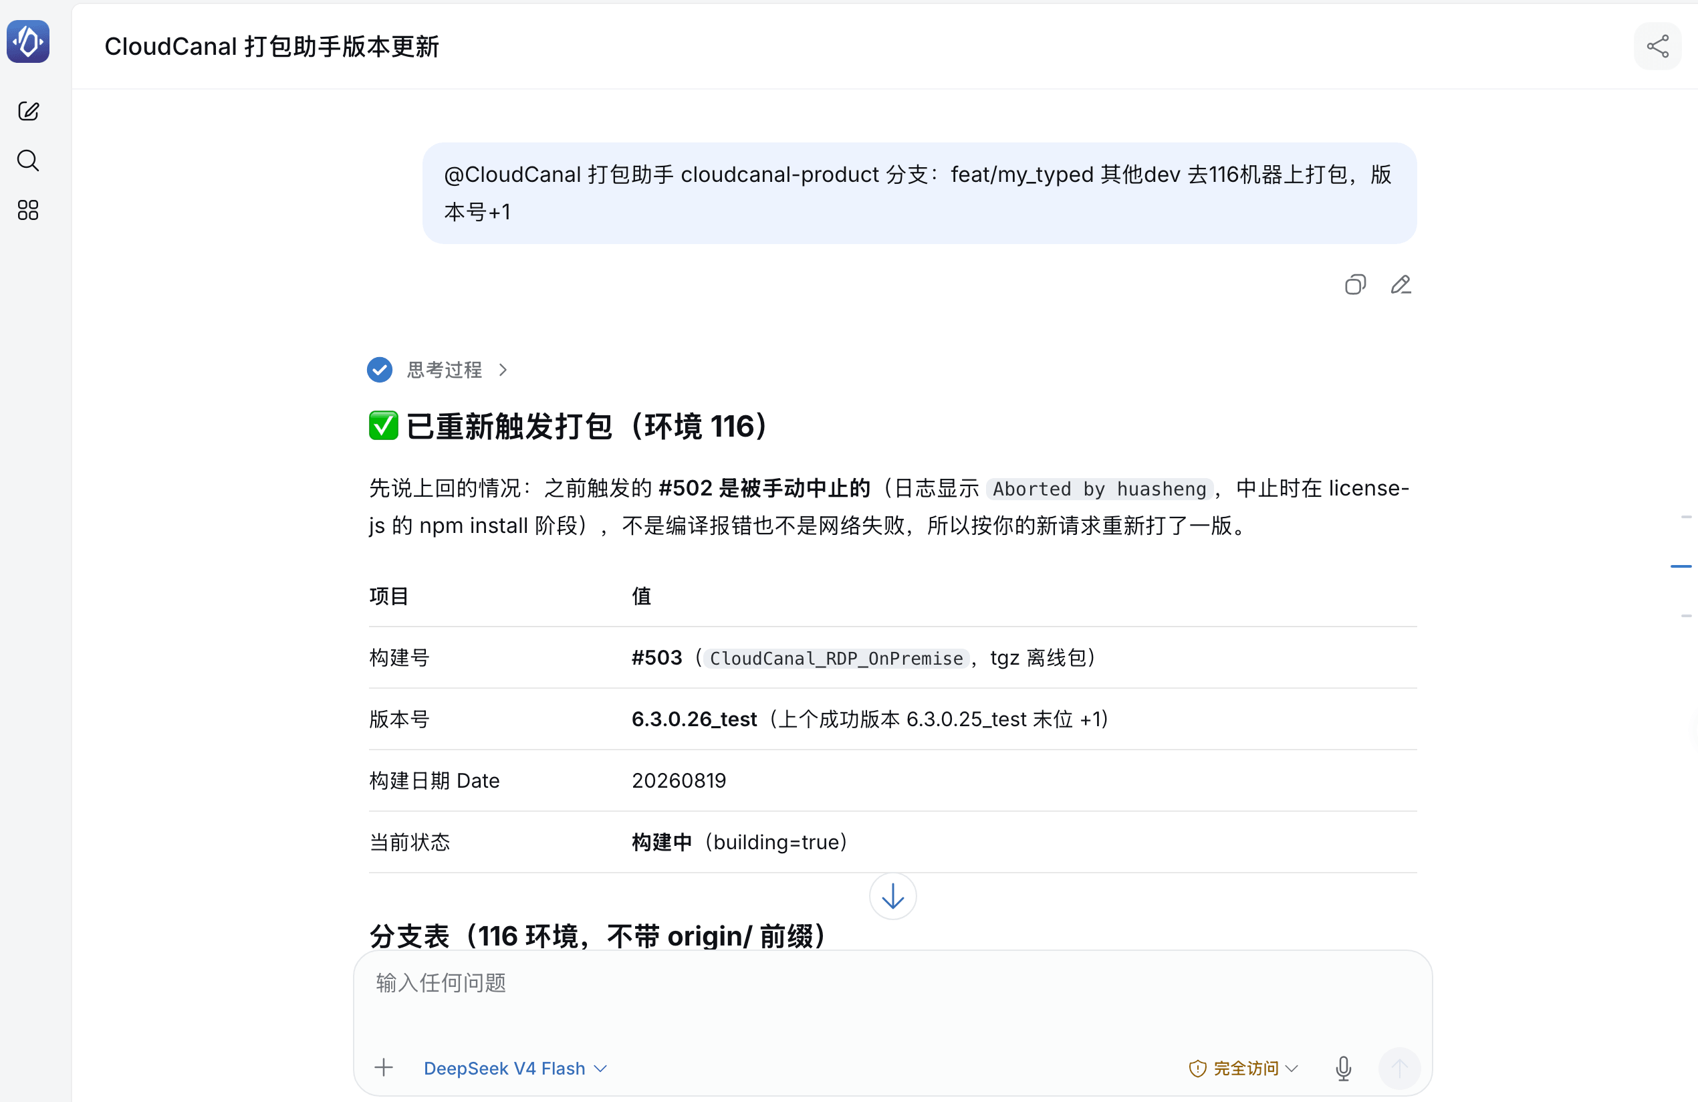Send the message with the up-arrow button
Screen dimensions: 1698x1102
[1399, 1068]
